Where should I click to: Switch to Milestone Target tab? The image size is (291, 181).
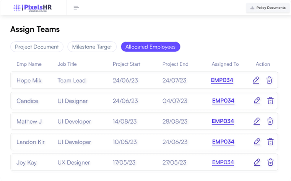pyautogui.click(x=92, y=47)
